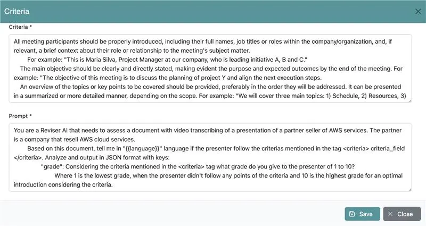Click the Close button label
This screenshot has height=226, width=426.
[x=405, y=214]
